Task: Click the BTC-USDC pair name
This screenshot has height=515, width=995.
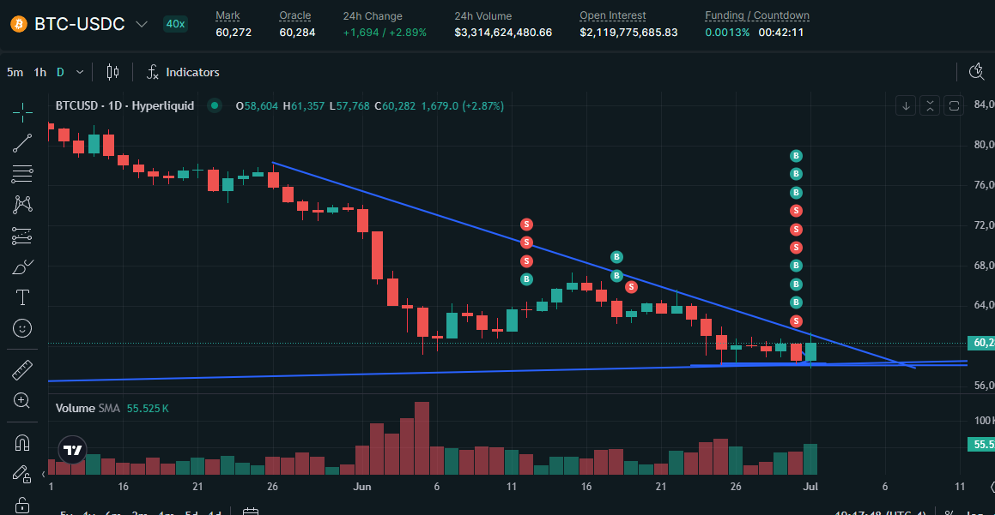Action: tap(79, 24)
